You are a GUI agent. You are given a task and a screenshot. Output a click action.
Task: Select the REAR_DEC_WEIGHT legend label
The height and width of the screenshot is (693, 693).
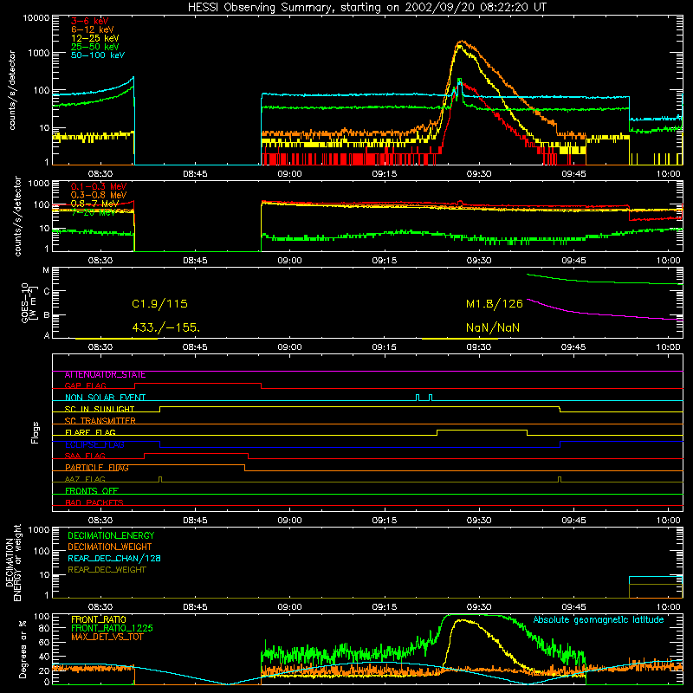pos(107,570)
